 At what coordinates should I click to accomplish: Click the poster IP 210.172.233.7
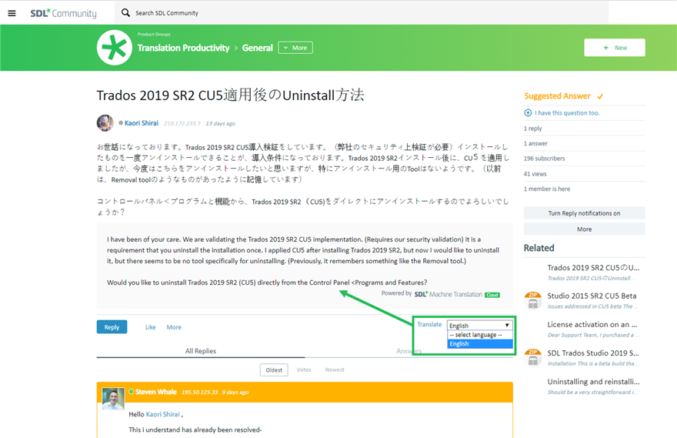coord(182,123)
